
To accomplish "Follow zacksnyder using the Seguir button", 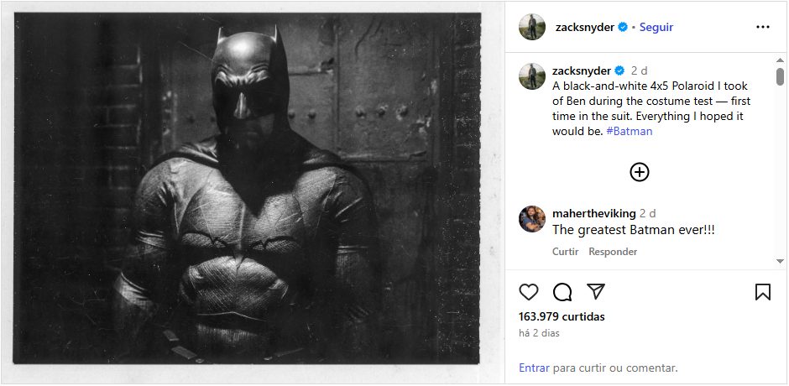I will [656, 27].
